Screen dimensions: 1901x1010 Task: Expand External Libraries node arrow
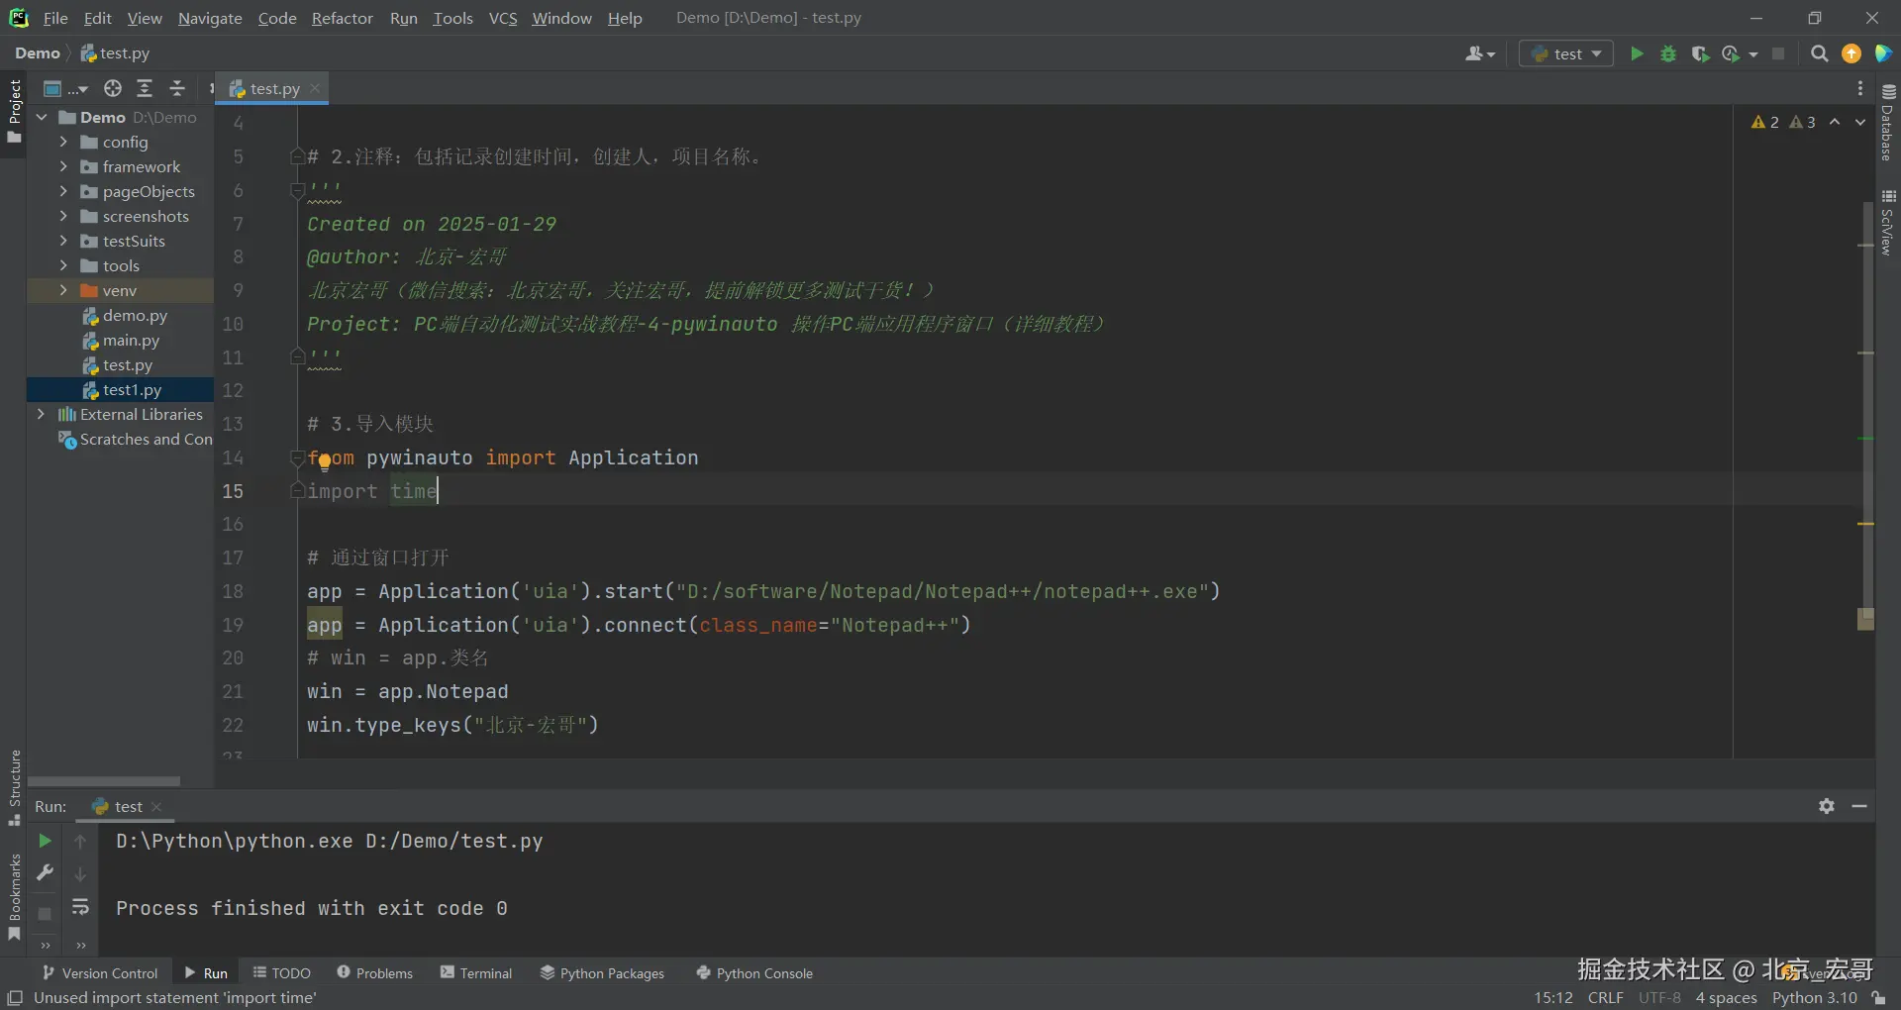[x=41, y=414]
